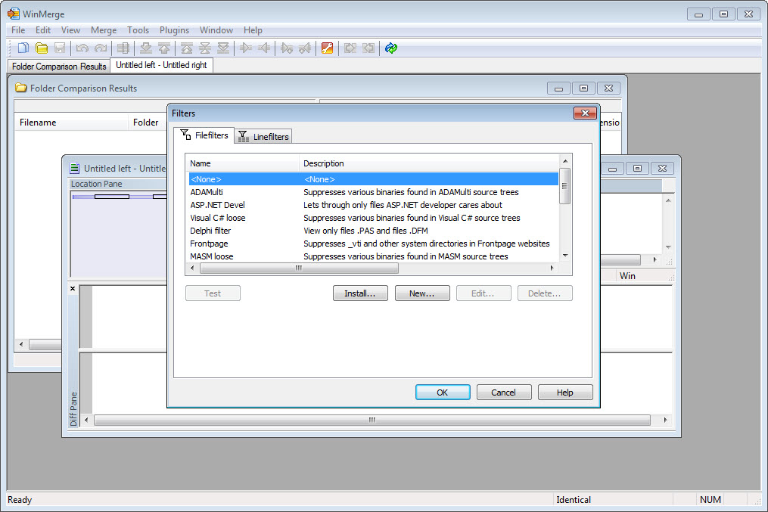
Task: Click the Description column header
Action: click(x=428, y=163)
